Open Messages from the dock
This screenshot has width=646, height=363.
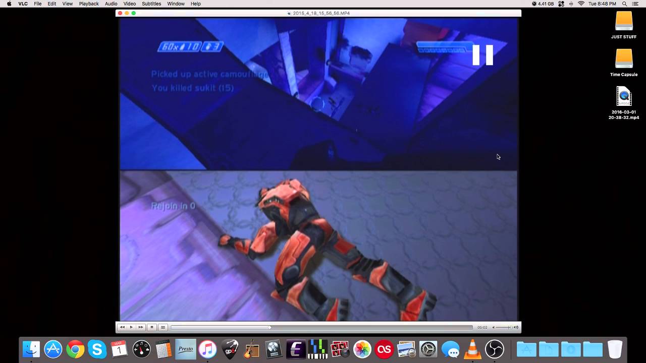click(x=450, y=349)
